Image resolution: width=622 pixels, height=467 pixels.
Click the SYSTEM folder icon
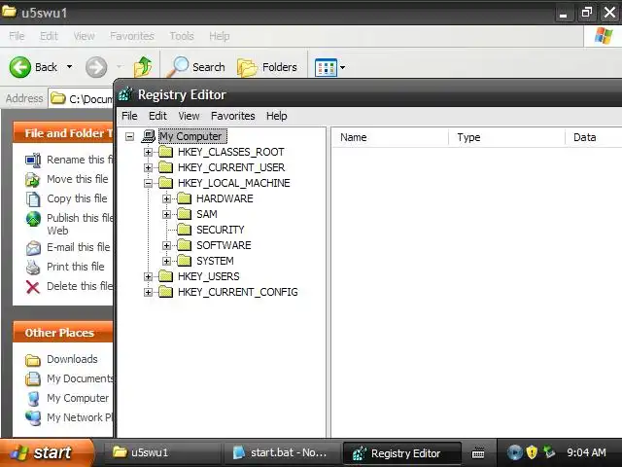[184, 261]
